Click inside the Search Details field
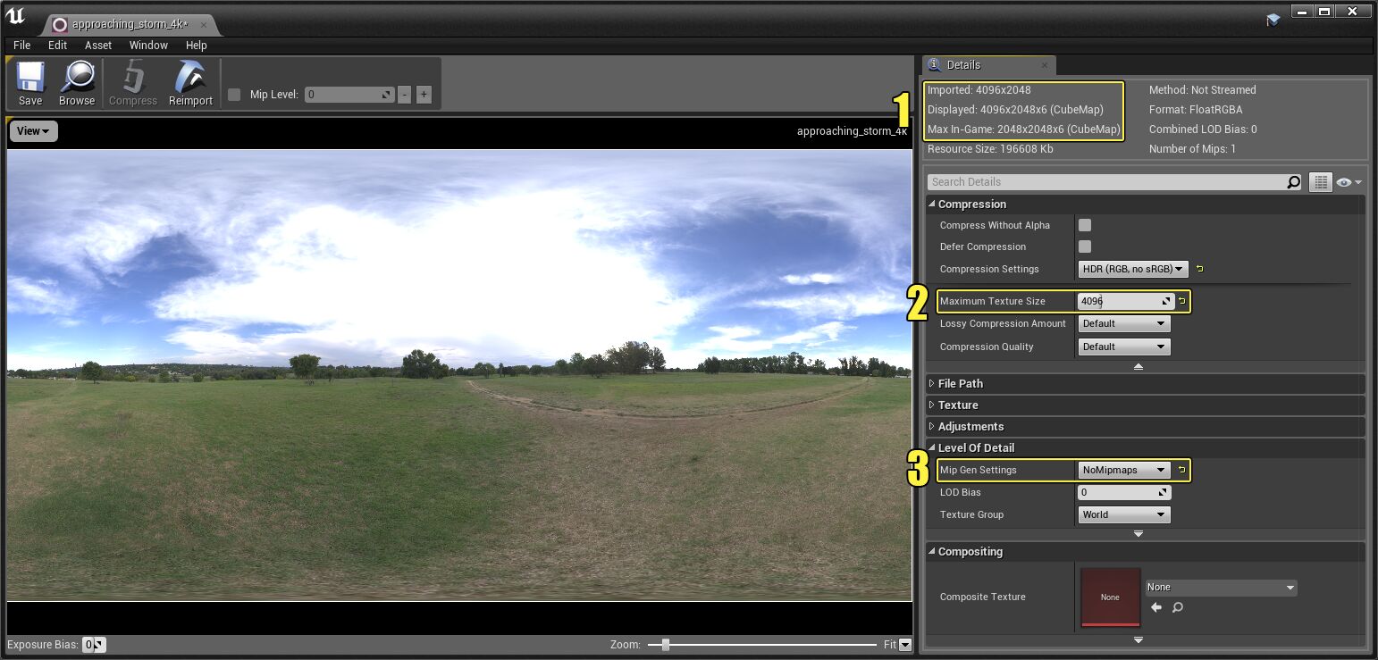The height and width of the screenshot is (660, 1378). click(x=1072, y=181)
